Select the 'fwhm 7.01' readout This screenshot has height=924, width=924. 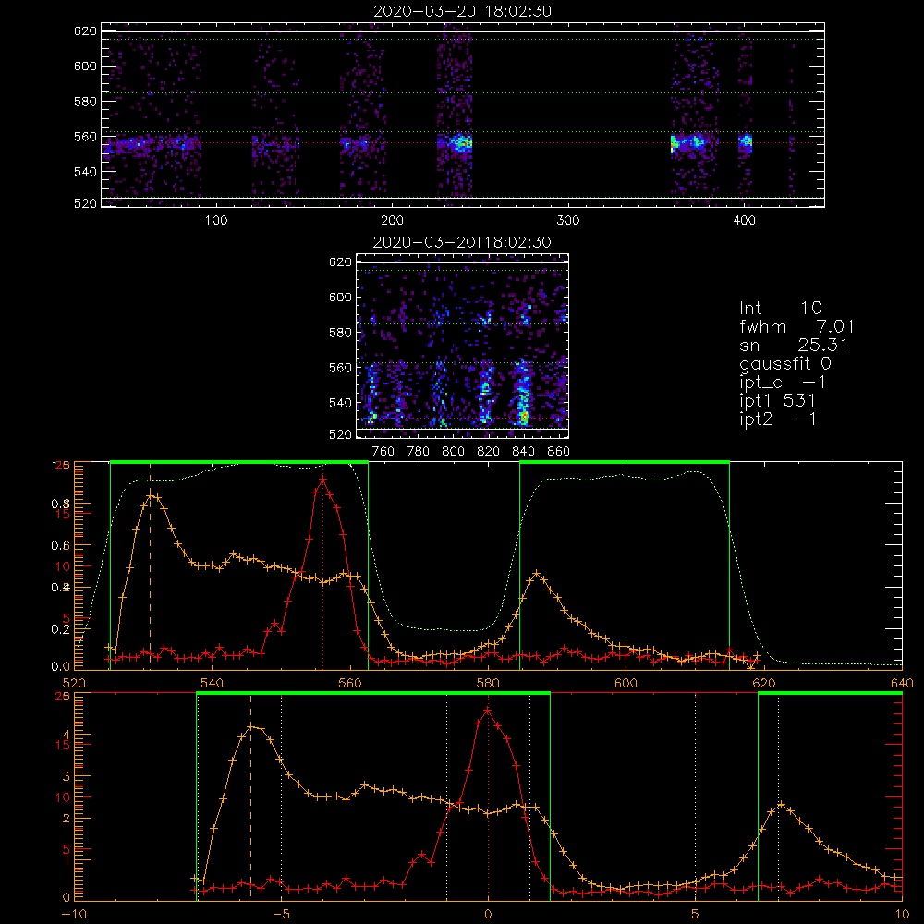(796, 326)
